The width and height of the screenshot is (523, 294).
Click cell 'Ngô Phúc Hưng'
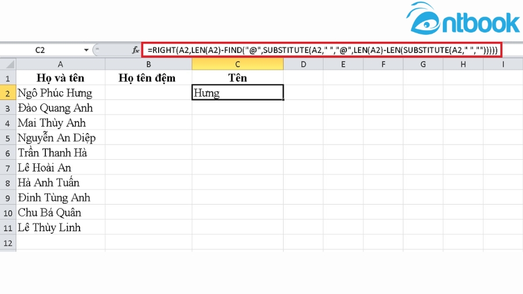tap(60, 92)
